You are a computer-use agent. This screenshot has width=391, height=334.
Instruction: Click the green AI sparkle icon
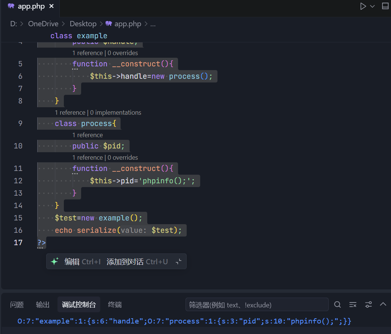point(54,262)
